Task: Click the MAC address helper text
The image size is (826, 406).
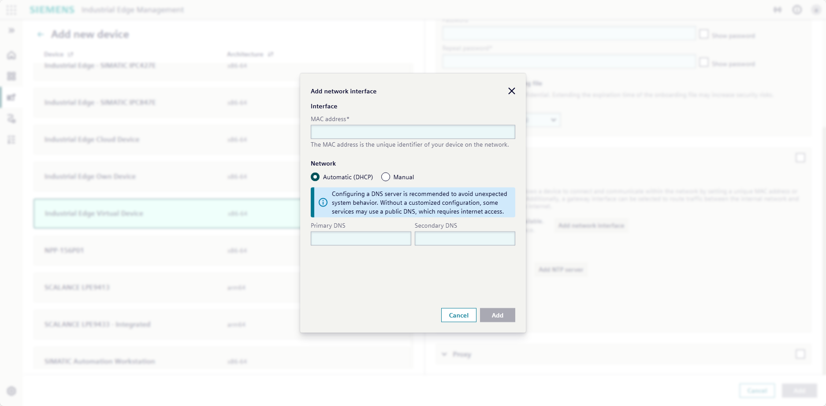Action: [x=409, y=145]
